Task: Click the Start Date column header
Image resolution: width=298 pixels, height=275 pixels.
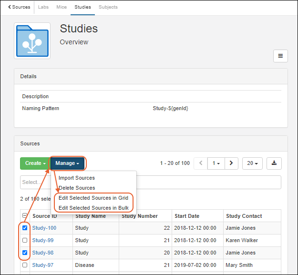Action: (187, 216)
